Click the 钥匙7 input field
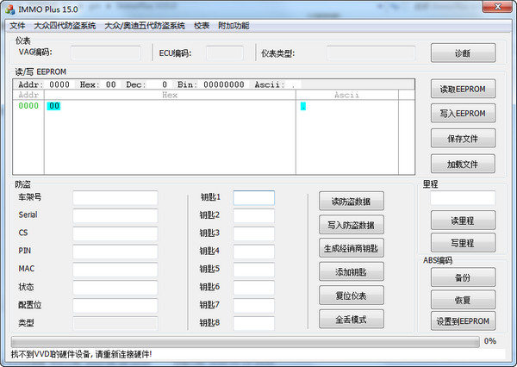Screen dimensions: 517x367 253,306
